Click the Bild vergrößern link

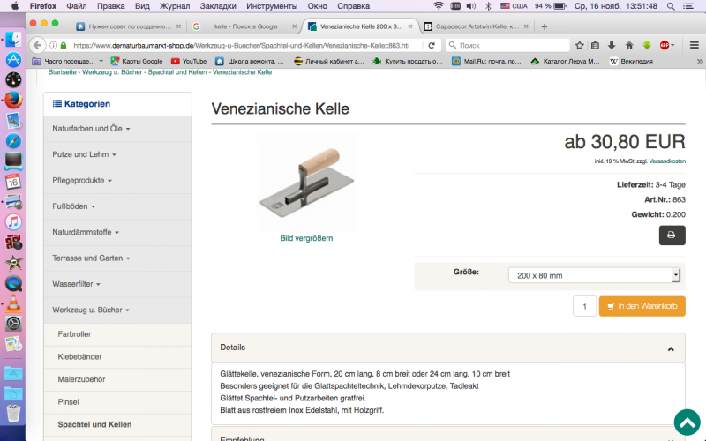306,238
